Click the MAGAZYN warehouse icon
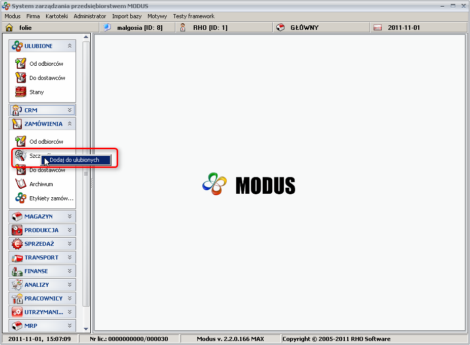The width and height of the screenshot is (470, 345). 17,217
